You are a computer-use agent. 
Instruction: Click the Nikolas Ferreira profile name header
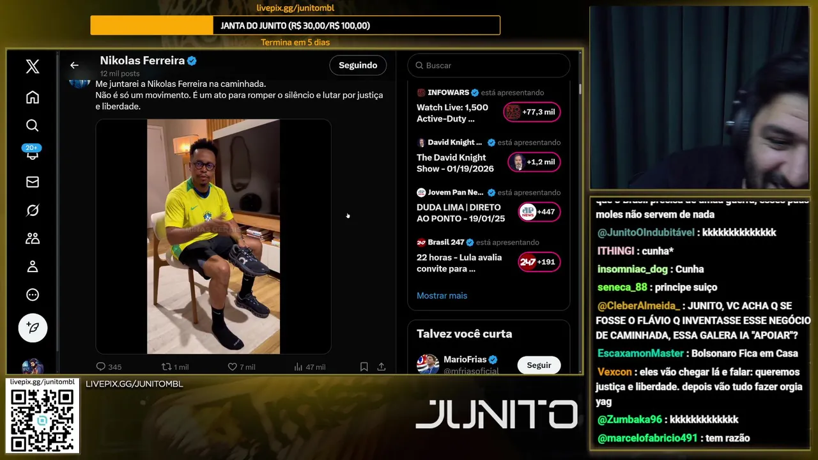click(x=143, y=61)
